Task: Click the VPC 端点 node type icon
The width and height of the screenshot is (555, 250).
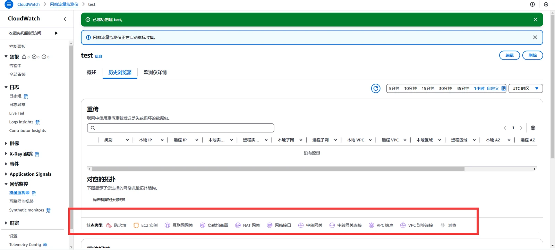Action: click(371, 225)
